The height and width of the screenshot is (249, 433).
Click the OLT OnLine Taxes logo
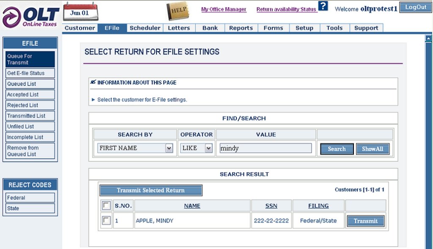pos(30,17)
